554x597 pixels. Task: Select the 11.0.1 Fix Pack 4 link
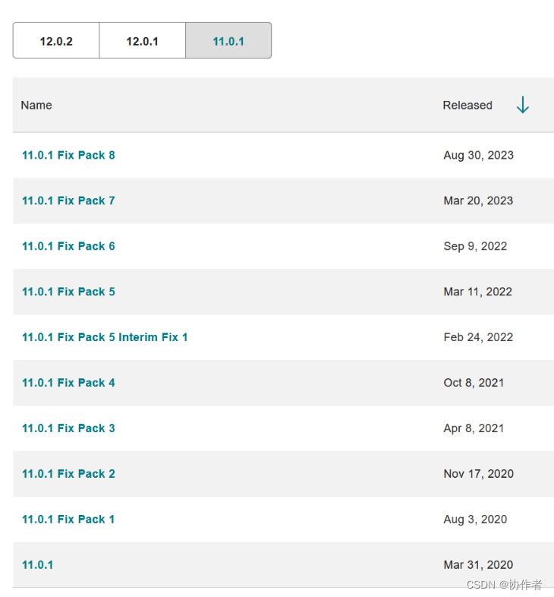point(68,383)
